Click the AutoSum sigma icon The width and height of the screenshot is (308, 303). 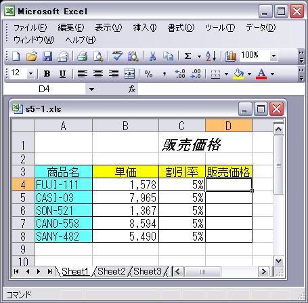tap(188, 56)
